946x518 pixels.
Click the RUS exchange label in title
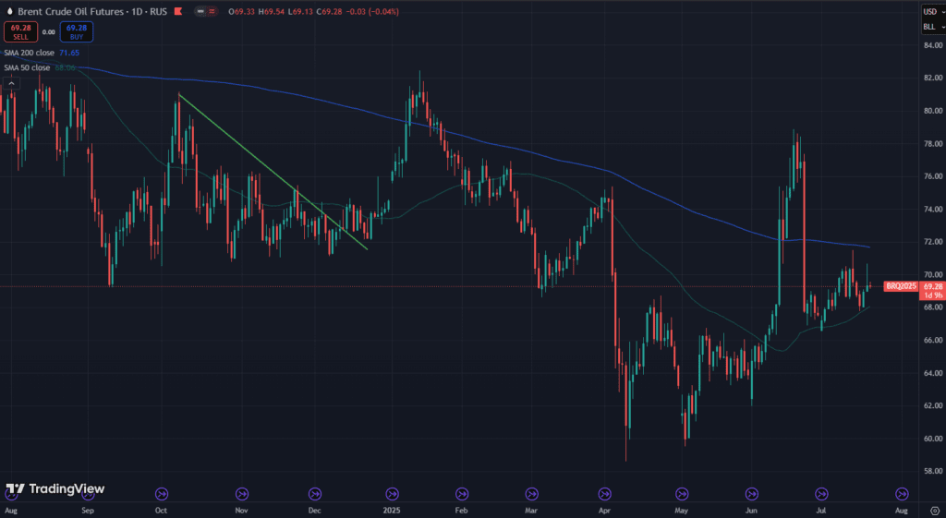(x=158, y=11)
